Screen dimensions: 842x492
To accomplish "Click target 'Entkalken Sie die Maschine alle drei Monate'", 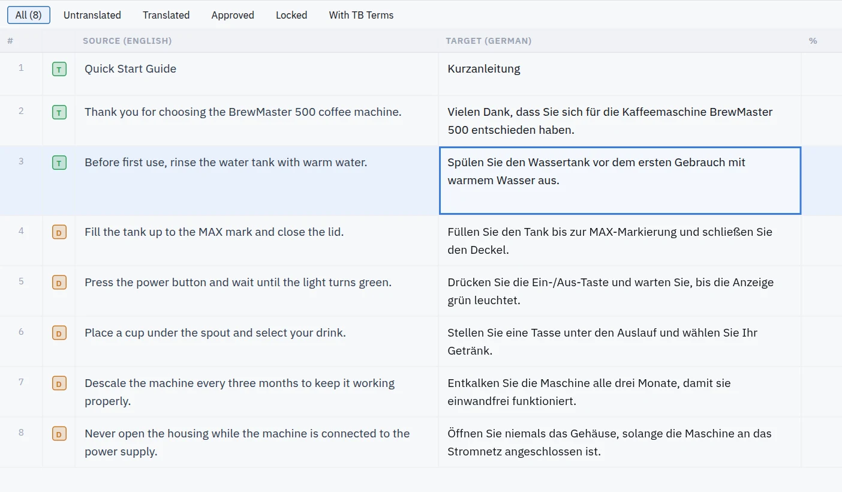I will [x=589, y=392].
